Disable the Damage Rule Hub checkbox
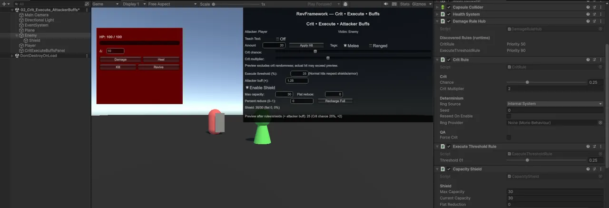This screenshot has height=208, width=609. tap(449, 21)
